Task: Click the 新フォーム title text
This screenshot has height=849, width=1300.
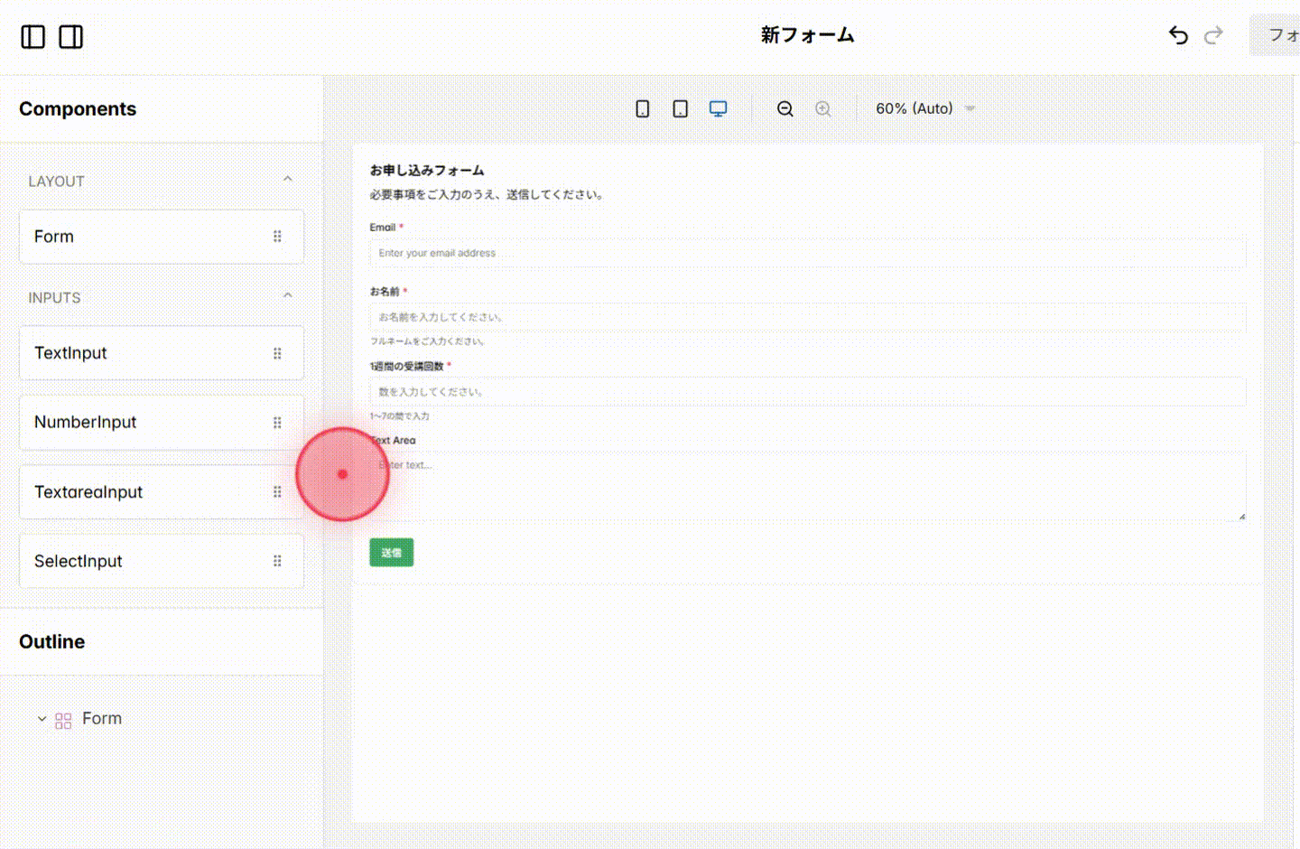Action: coord(807,35)
